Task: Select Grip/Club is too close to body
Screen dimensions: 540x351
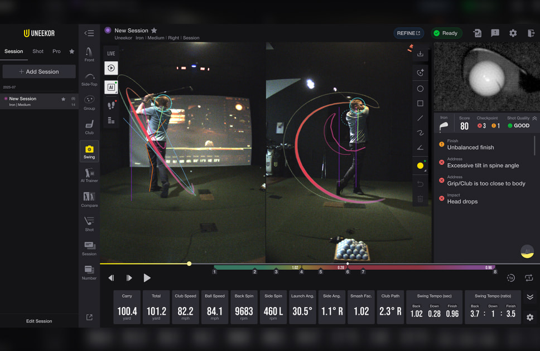Action: (485, 181)
